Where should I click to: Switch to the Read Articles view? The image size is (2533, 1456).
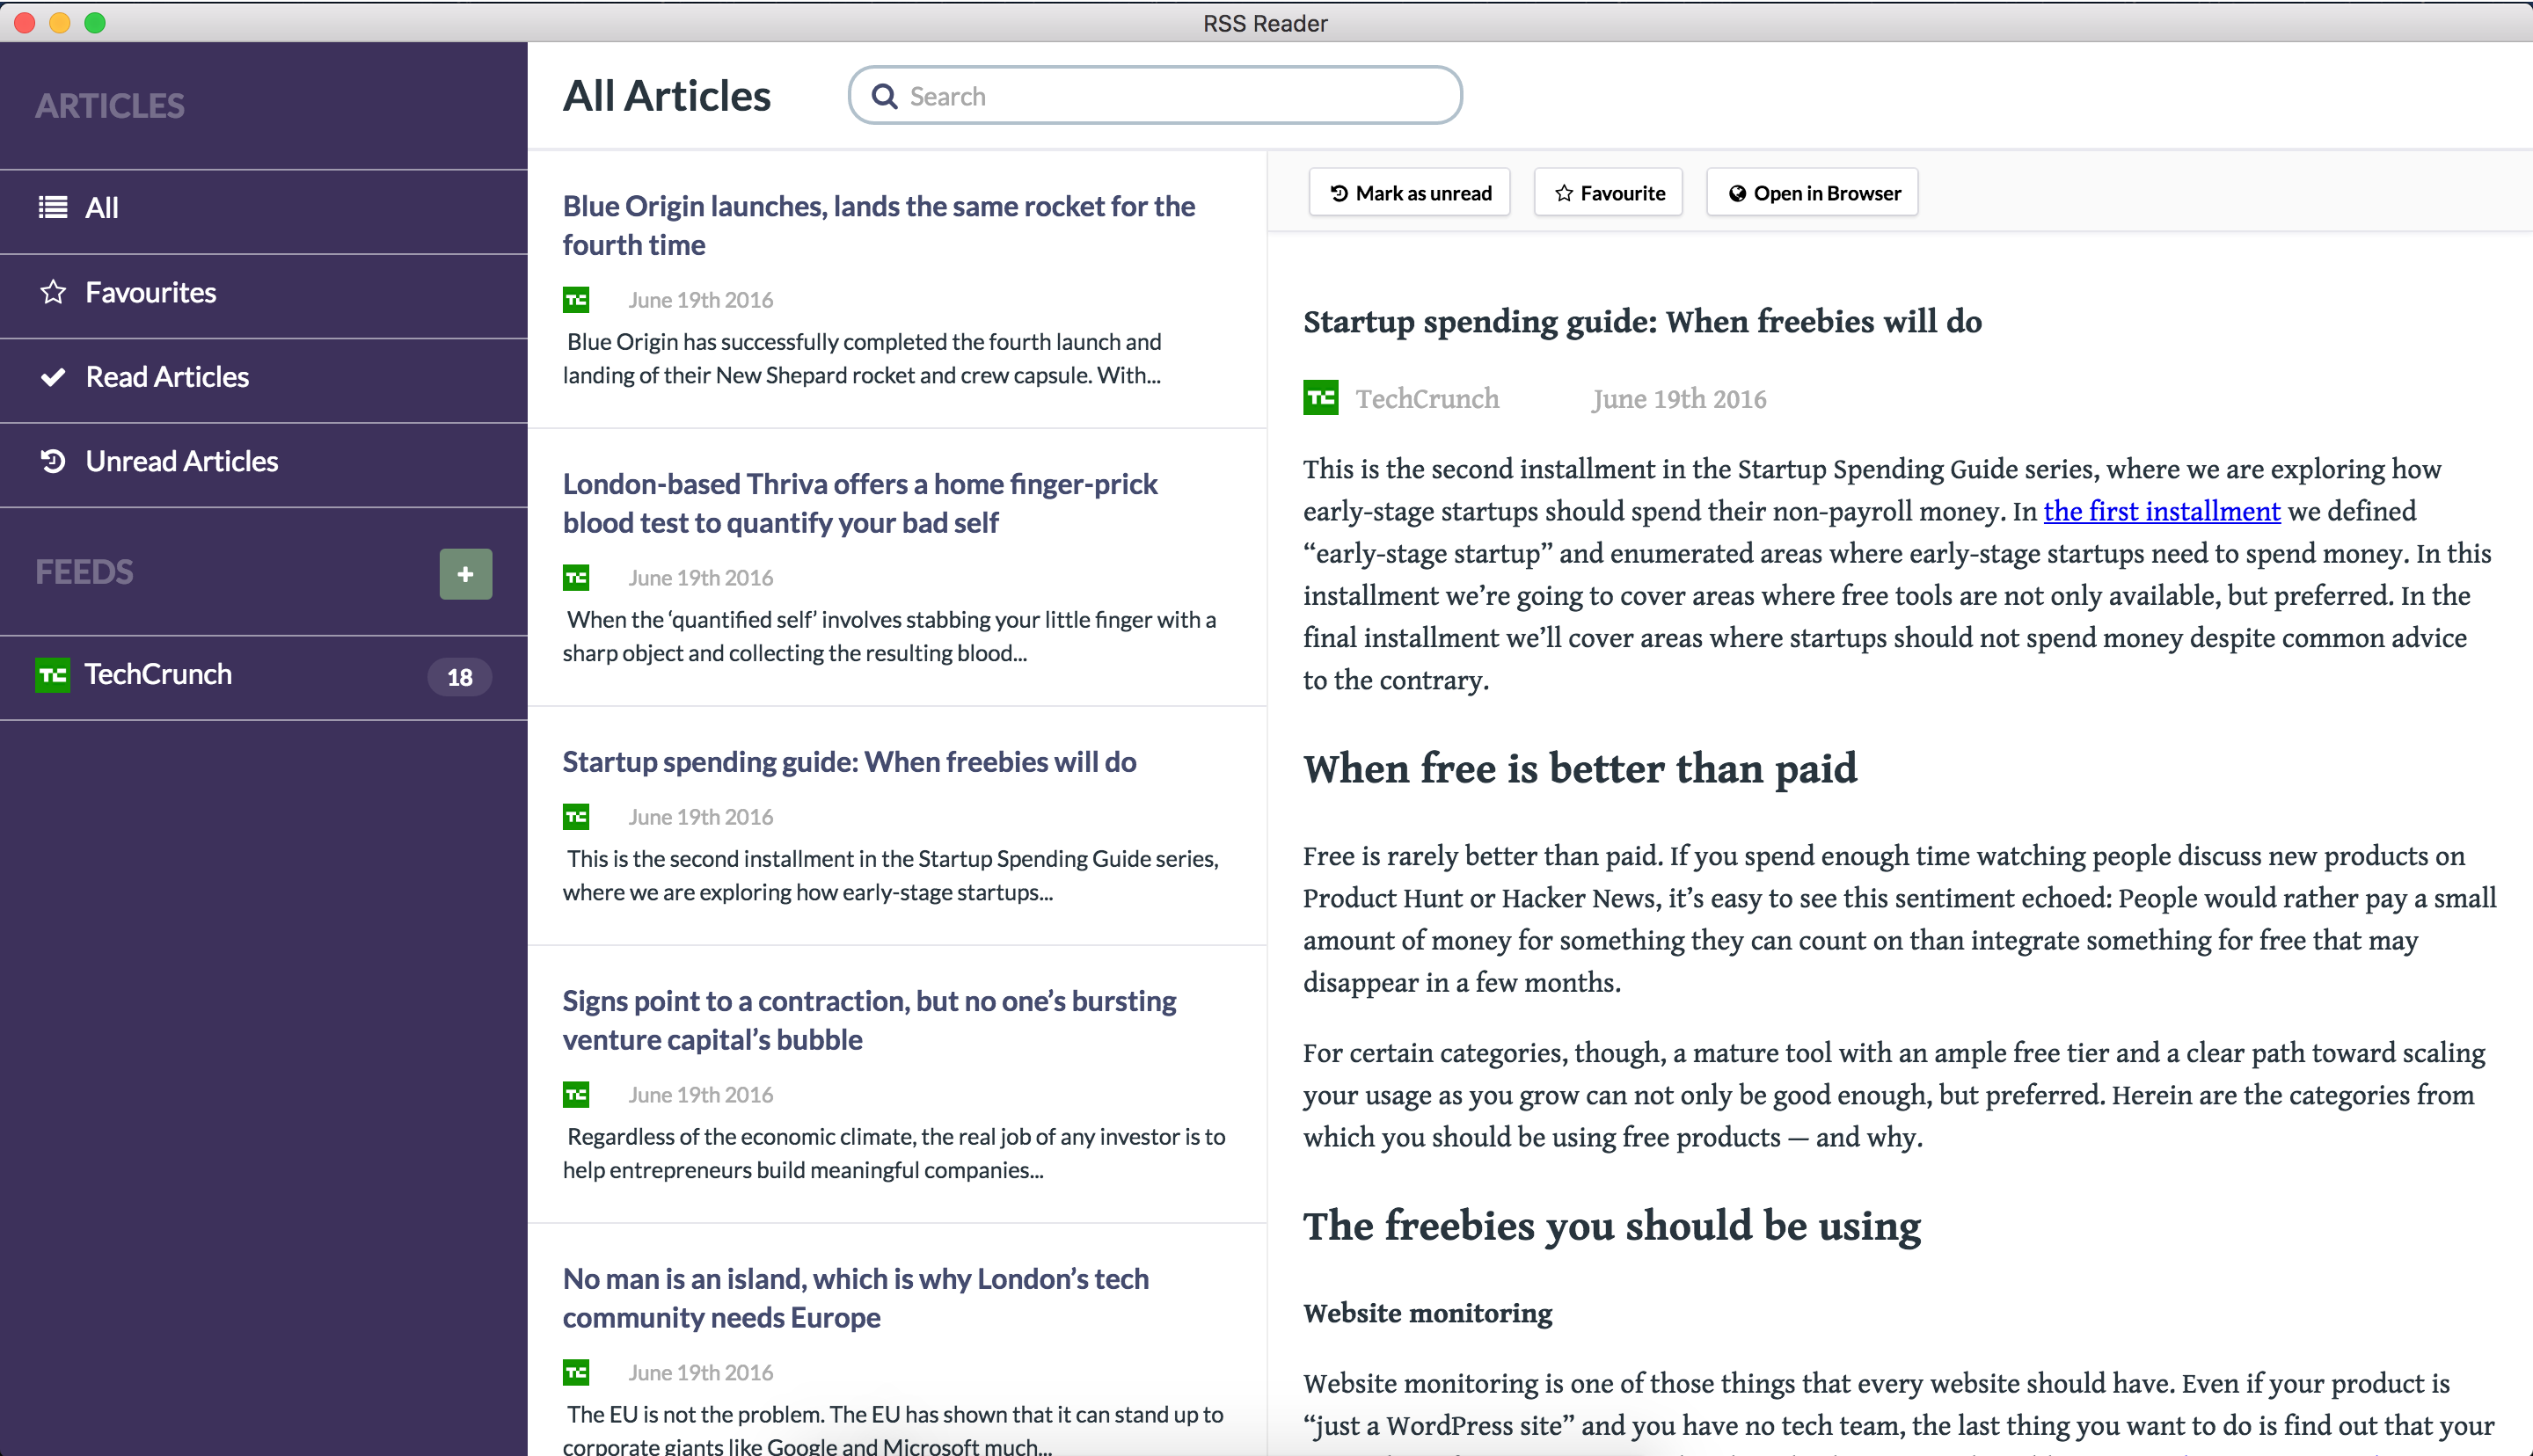pos(167,377)
